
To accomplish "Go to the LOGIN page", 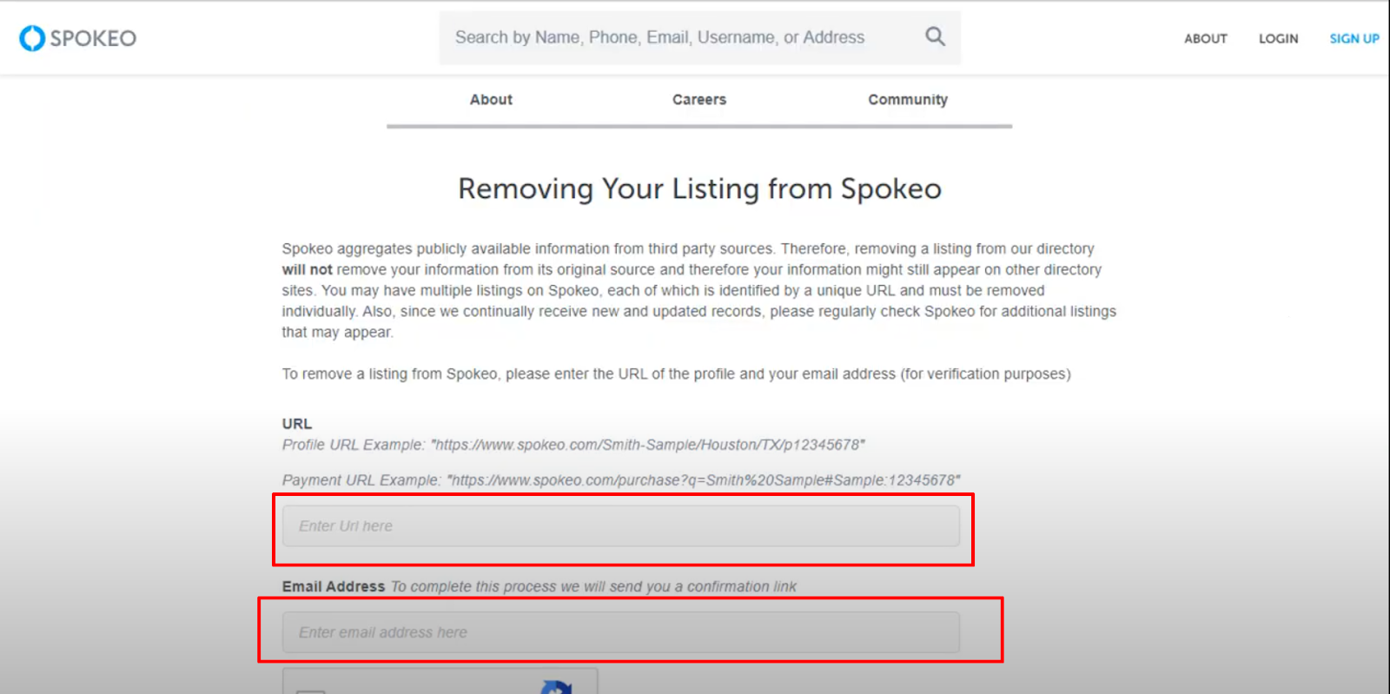I will [1279, 39].
